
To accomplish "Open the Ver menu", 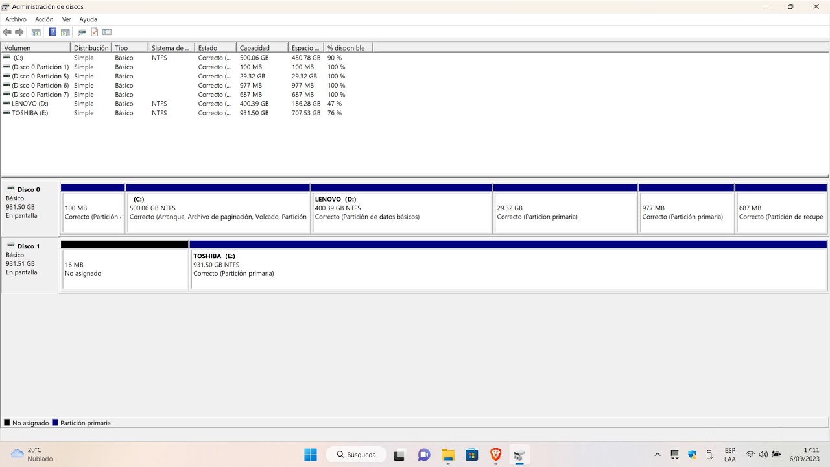I will click(66, 19).
